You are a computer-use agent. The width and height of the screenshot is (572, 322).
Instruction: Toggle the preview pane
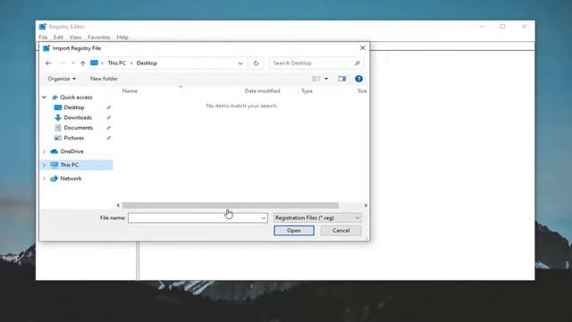pyautogui.click(x=341, y=79)
